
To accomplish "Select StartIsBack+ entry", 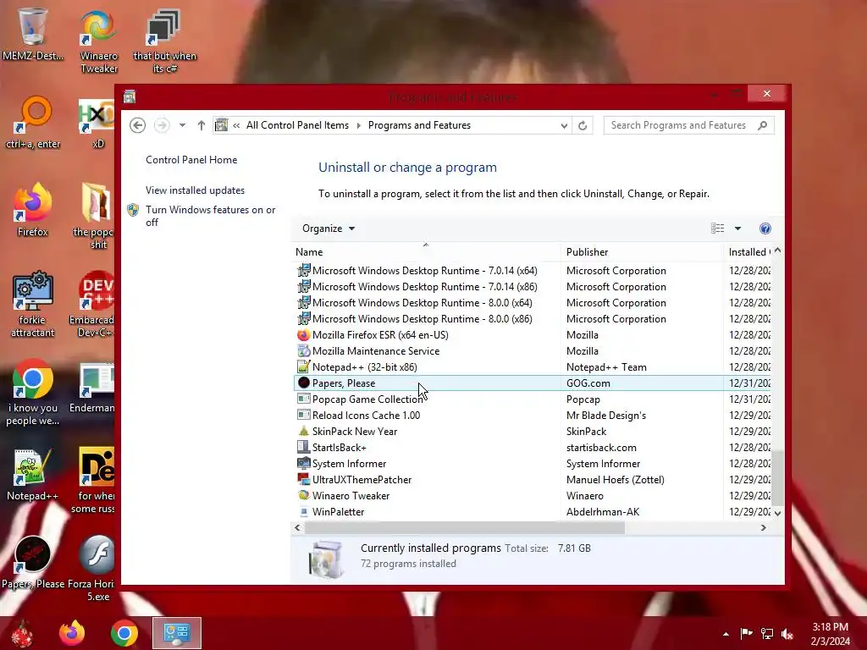I will pos(533,448).
